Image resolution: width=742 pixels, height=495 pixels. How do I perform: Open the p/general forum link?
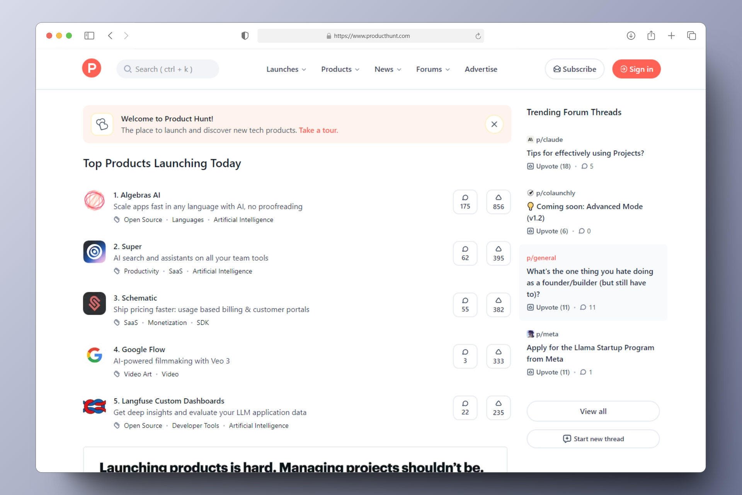pyautogui.click(x=541, y=258)
